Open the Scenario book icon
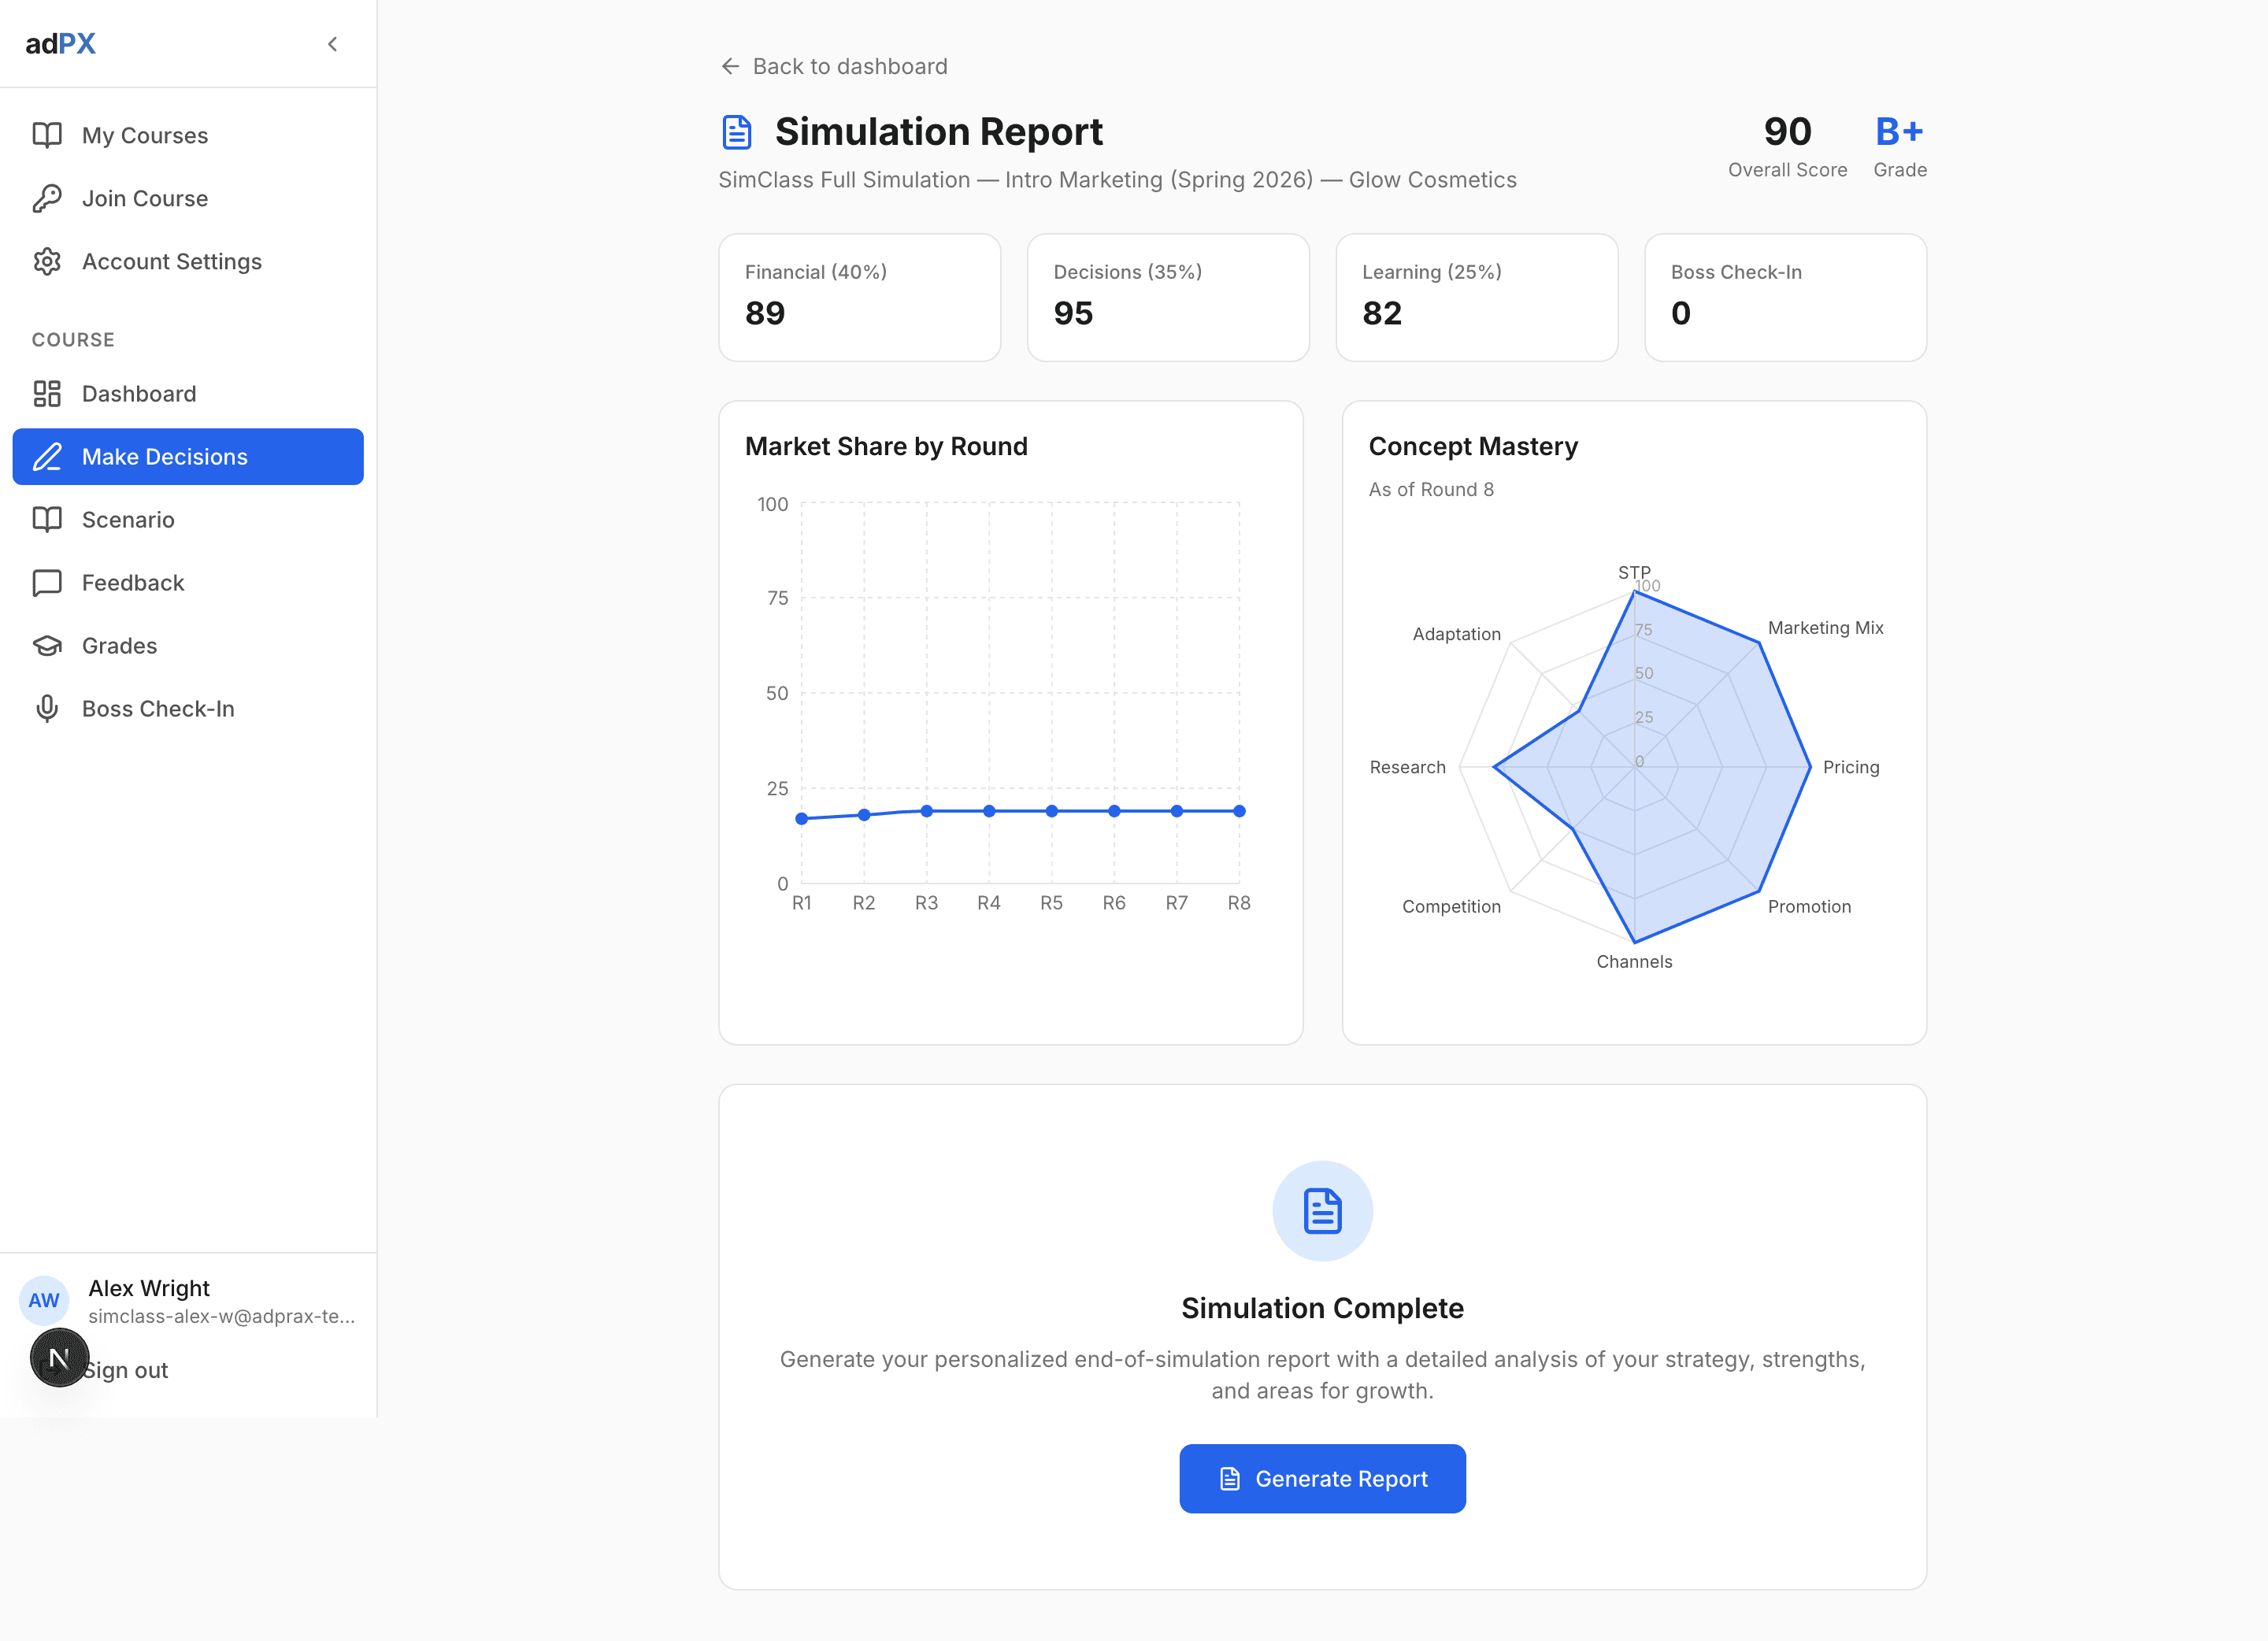This screenshot has width=2268, height=1641. tap(47, 519)
